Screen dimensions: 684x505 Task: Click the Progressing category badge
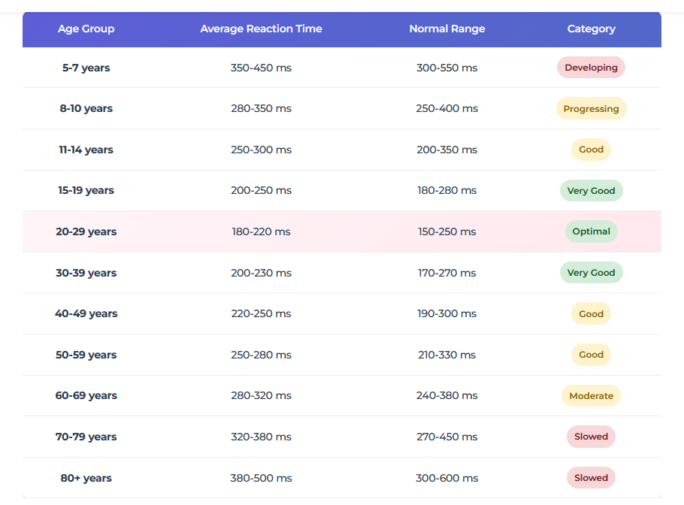591,108
